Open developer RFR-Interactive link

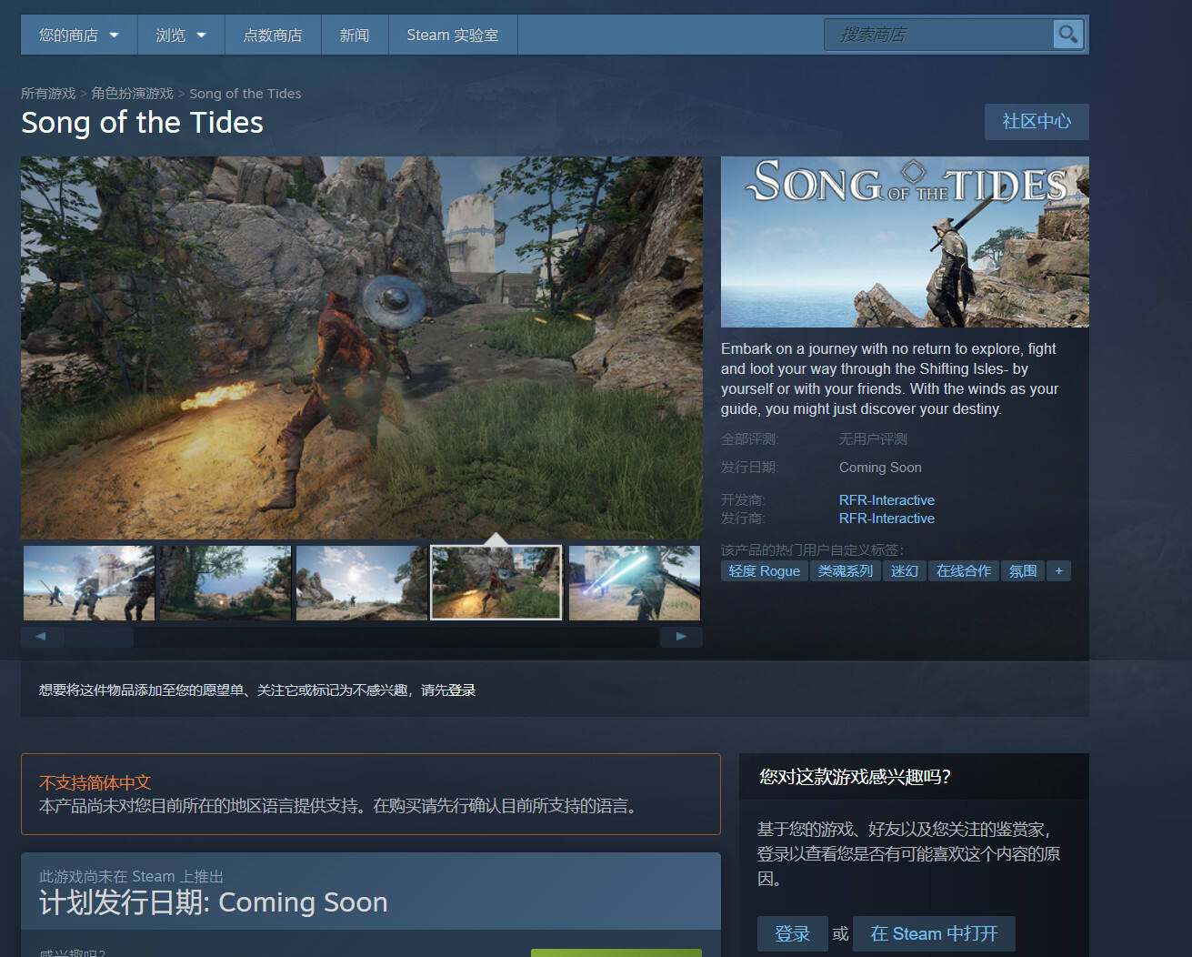tap(886, 500)
